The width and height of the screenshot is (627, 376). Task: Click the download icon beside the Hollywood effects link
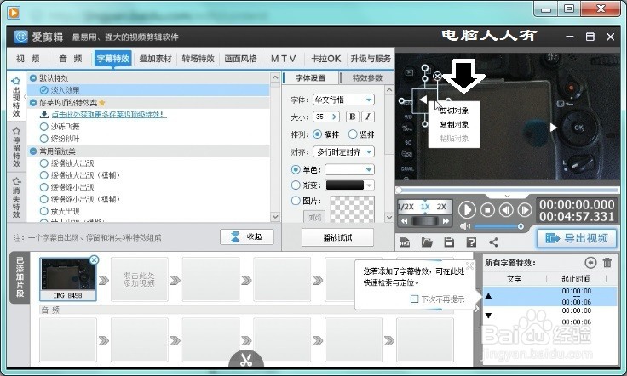pos(44,115)
